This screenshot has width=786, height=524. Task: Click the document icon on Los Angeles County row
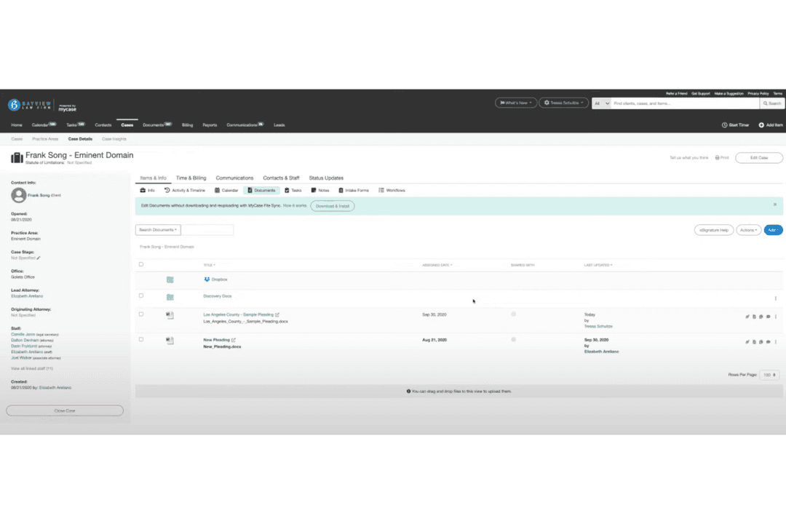754,317
